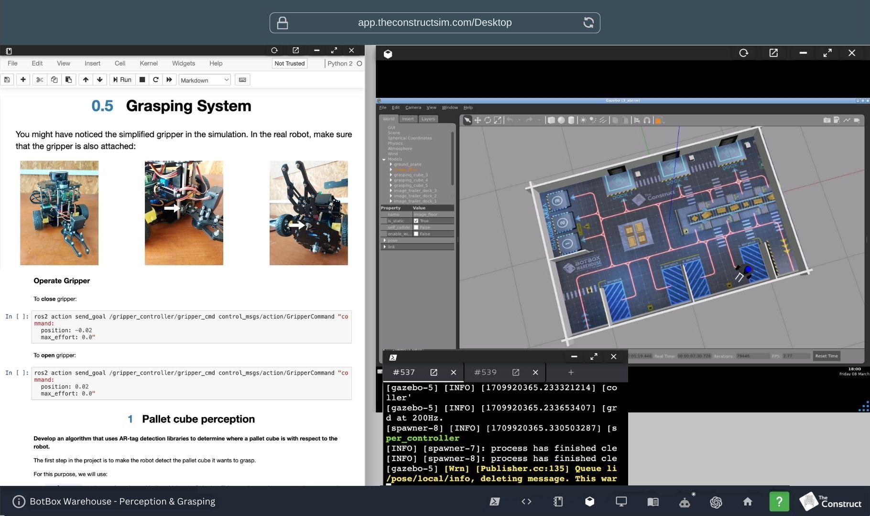Open the notebook Edit menu
Screen dimensions: 870x516
[x=37, y=63]
